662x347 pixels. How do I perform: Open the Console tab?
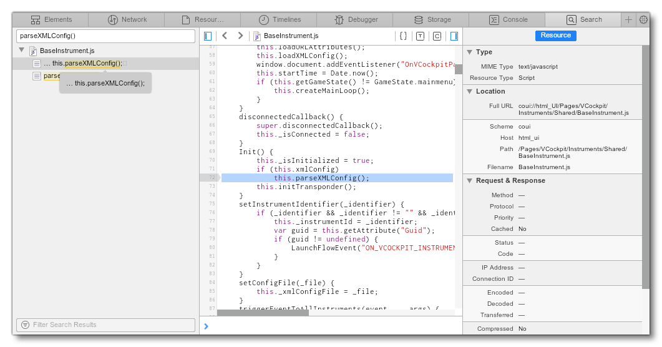click(x=507, y=19)
